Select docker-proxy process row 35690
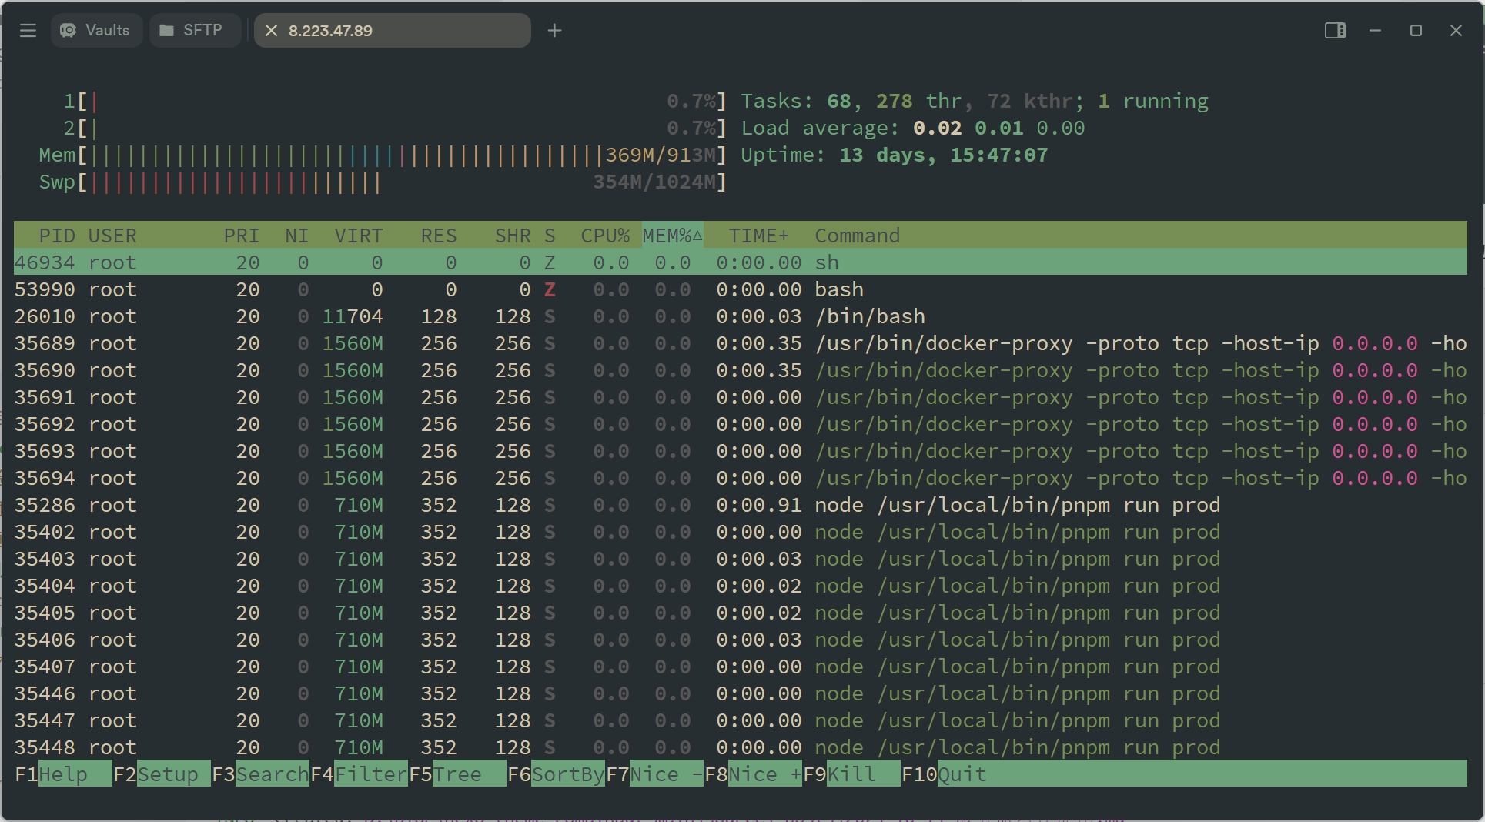This screenshot has width=1485, height=822. click(741, 370)
